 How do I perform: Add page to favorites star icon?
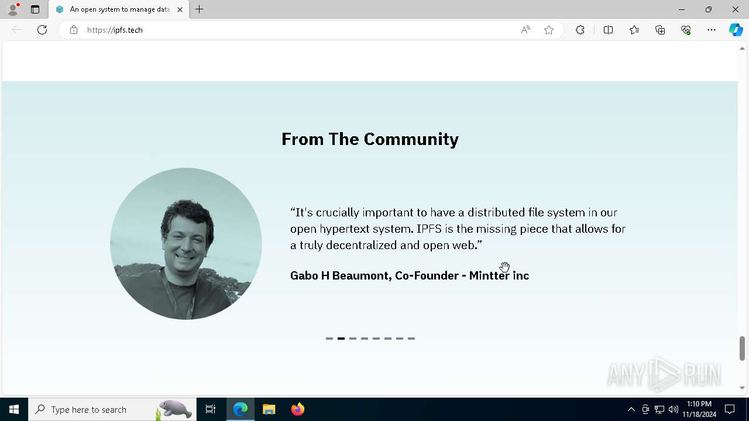point(549,30)
